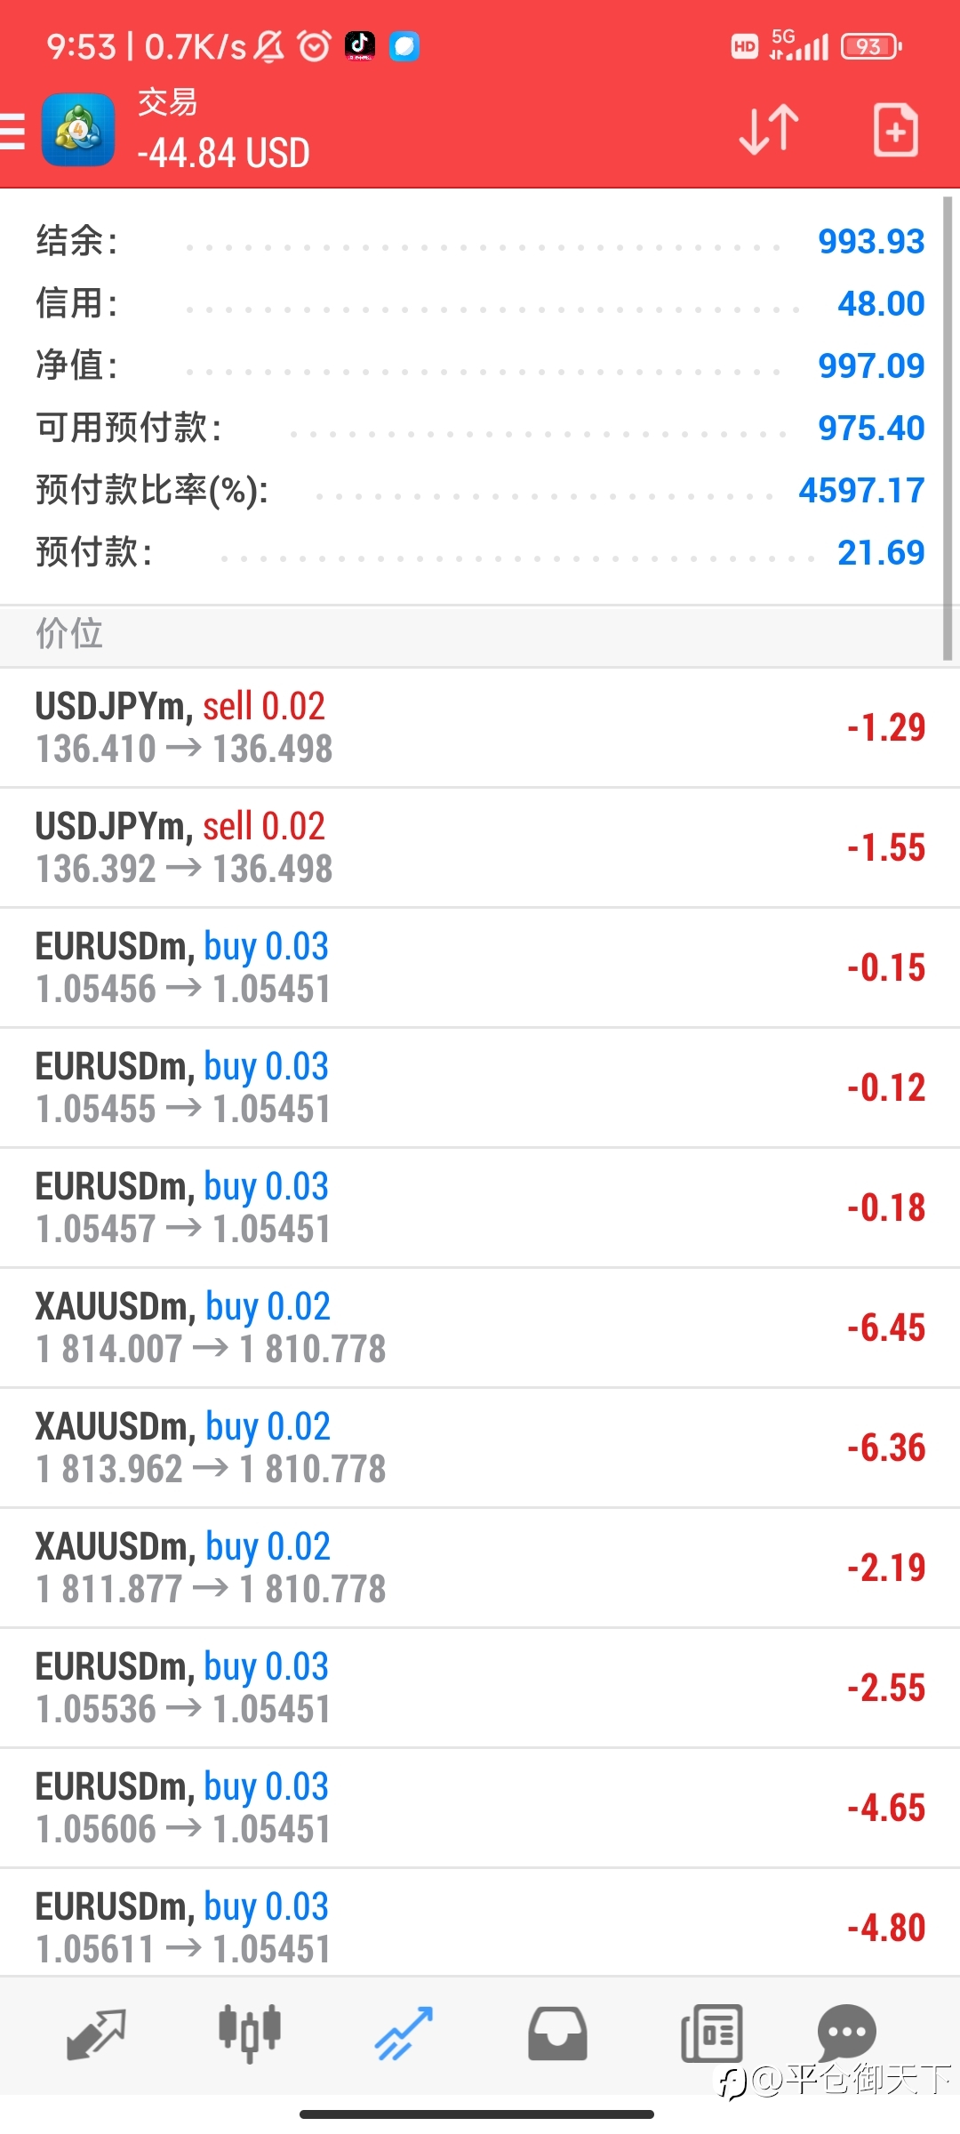
Task: Open EURUSDm buy position at 1.05456
Action: click(480, 967)
